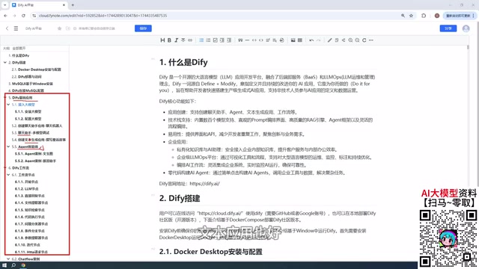Click the 2.1 Docker Desktop安装与配置 heading
479x269 pixels.
pos(211,252)
